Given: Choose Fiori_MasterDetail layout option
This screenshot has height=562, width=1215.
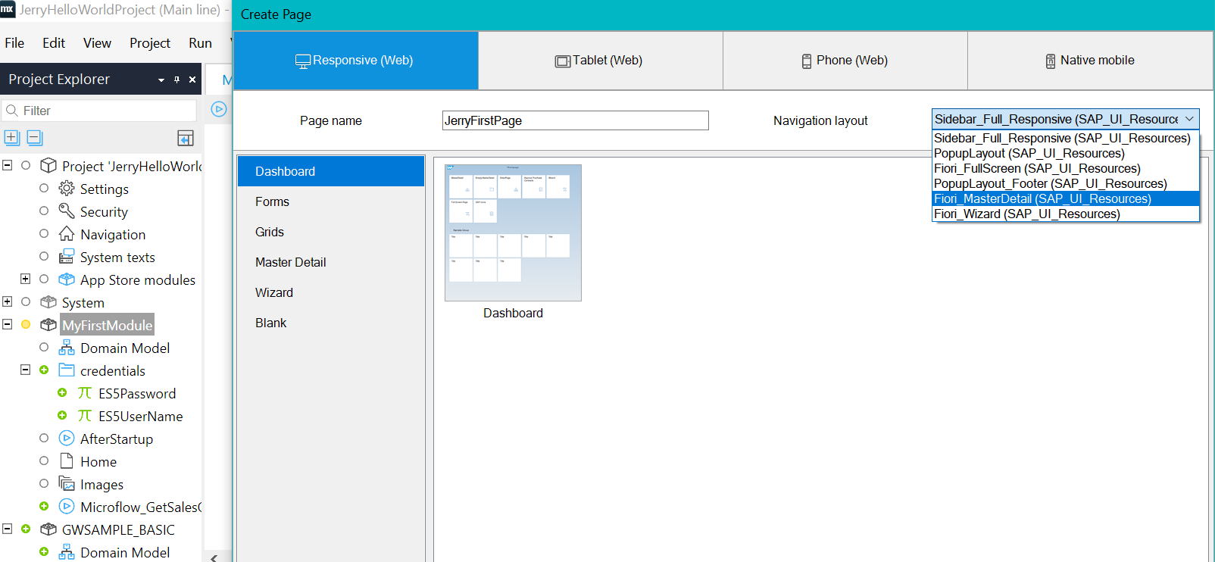Looking at the screenshot, I should 1066,198.
